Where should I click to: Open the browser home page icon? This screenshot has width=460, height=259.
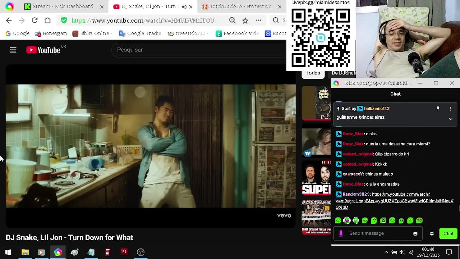[47, 21]
